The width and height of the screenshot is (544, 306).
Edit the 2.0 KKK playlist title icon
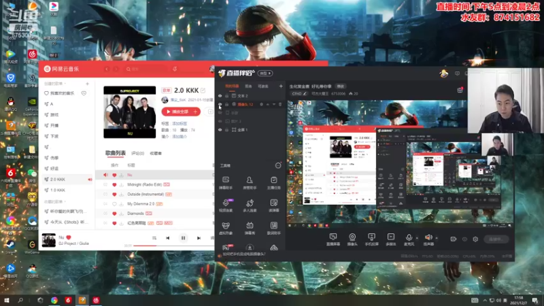[203, 90]
